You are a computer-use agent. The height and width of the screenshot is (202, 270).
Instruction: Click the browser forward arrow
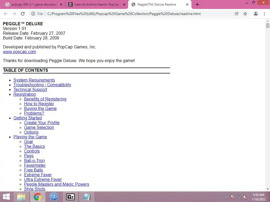[14, 14]
